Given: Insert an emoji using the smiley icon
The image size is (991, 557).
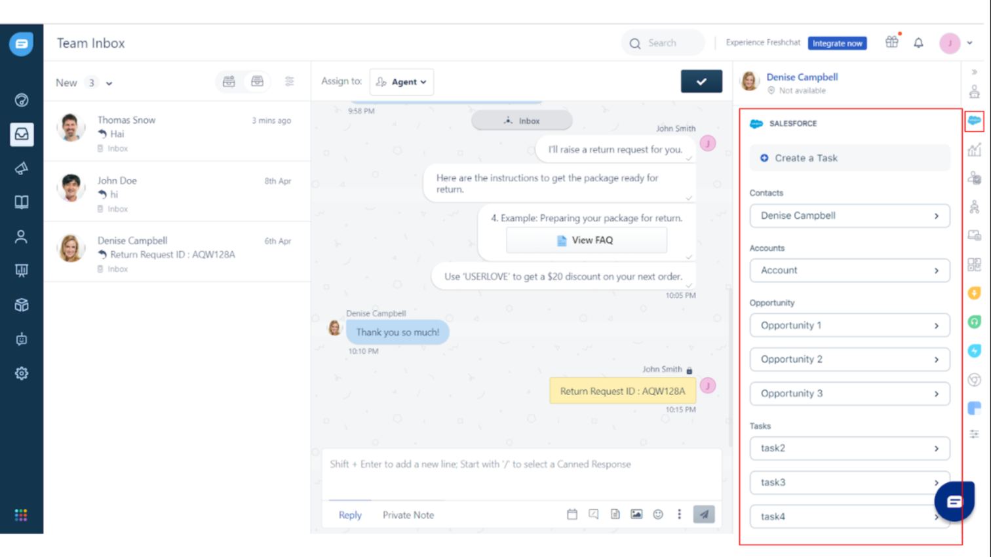Looking at the screenshot, I should (x=658, y=514).
